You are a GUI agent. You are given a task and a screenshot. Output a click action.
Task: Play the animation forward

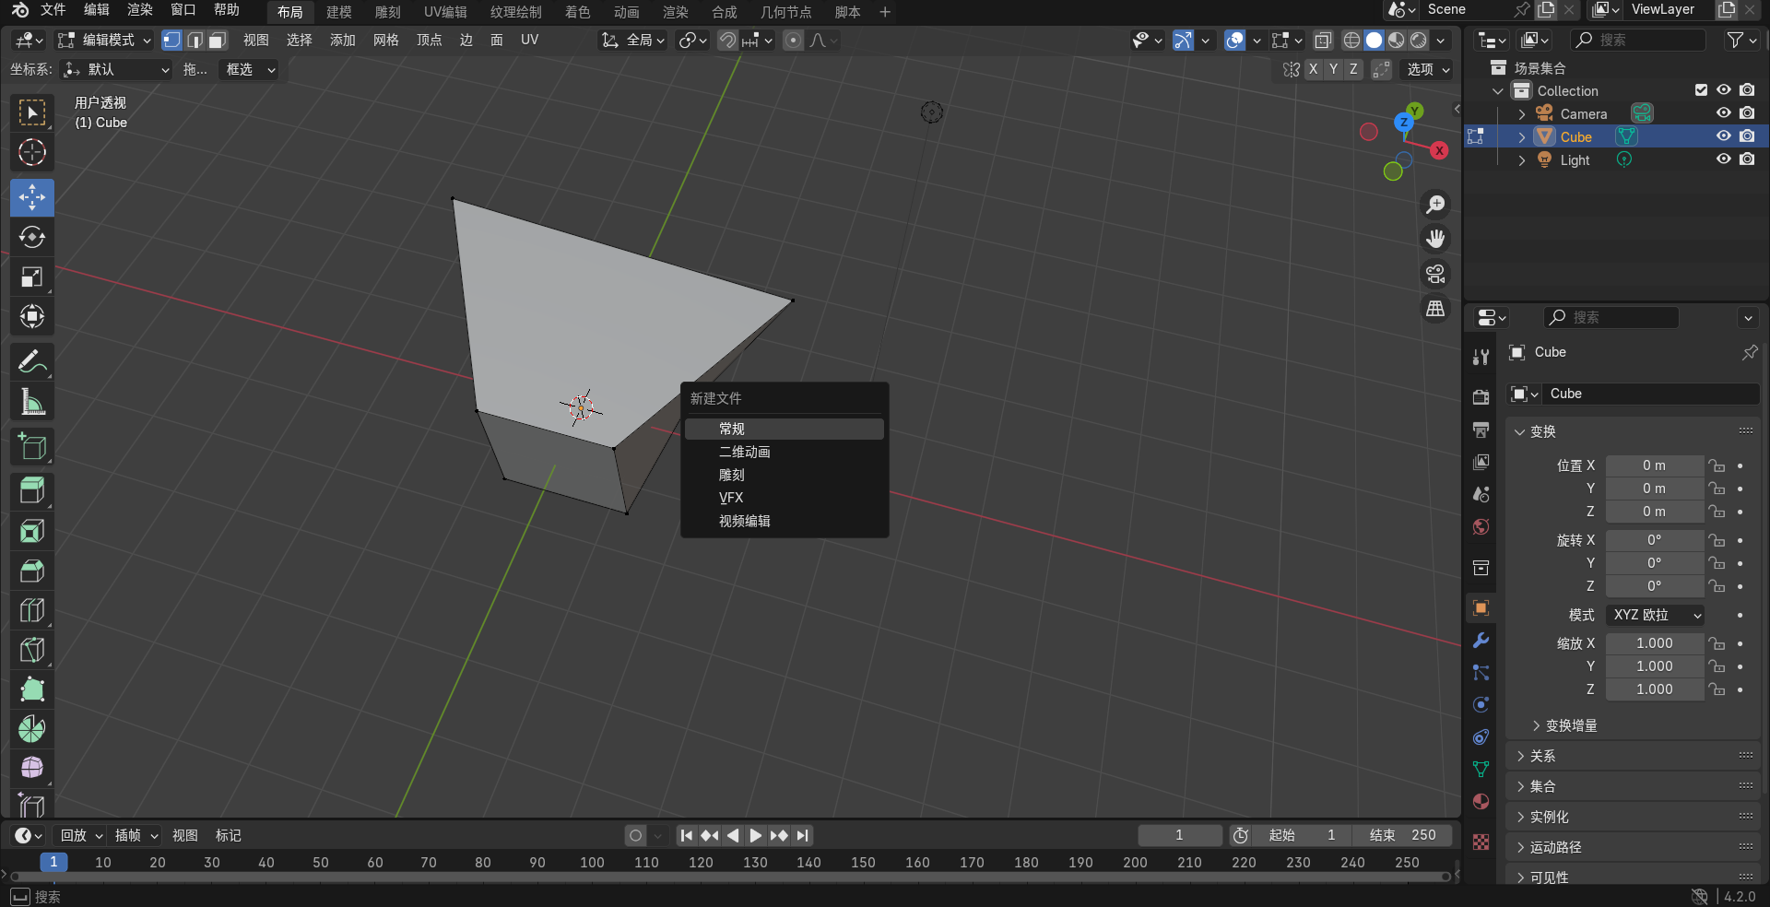756,835
